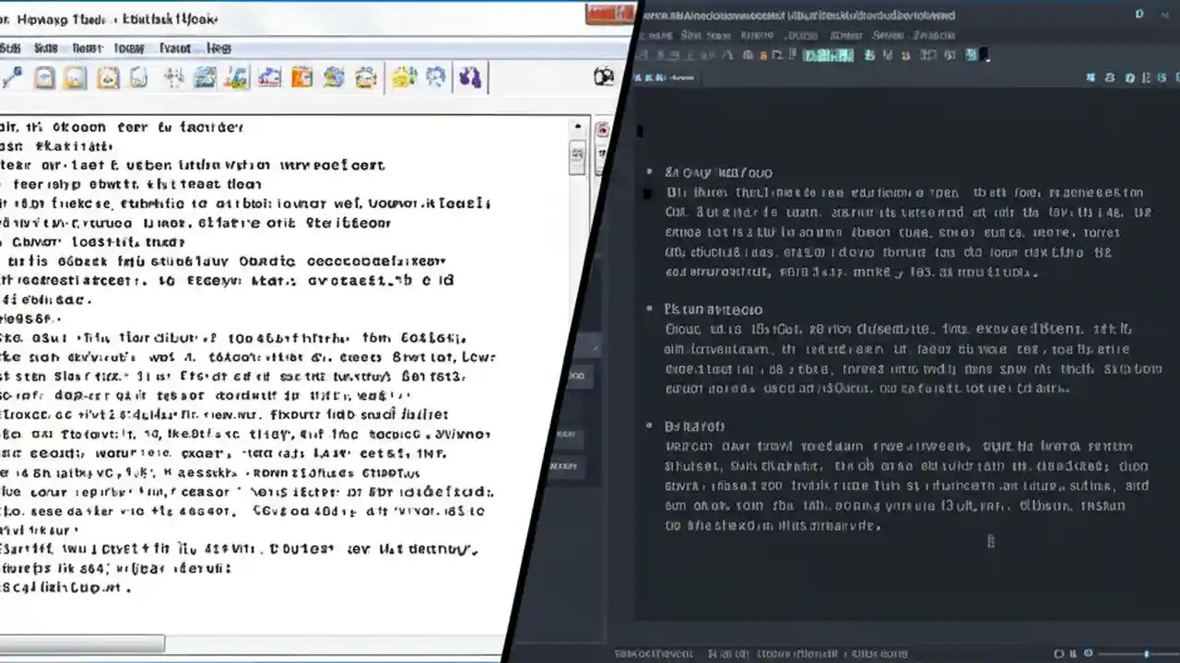Click the Save icon in the left toolbar
The image size is (1180, 663).
109,77
